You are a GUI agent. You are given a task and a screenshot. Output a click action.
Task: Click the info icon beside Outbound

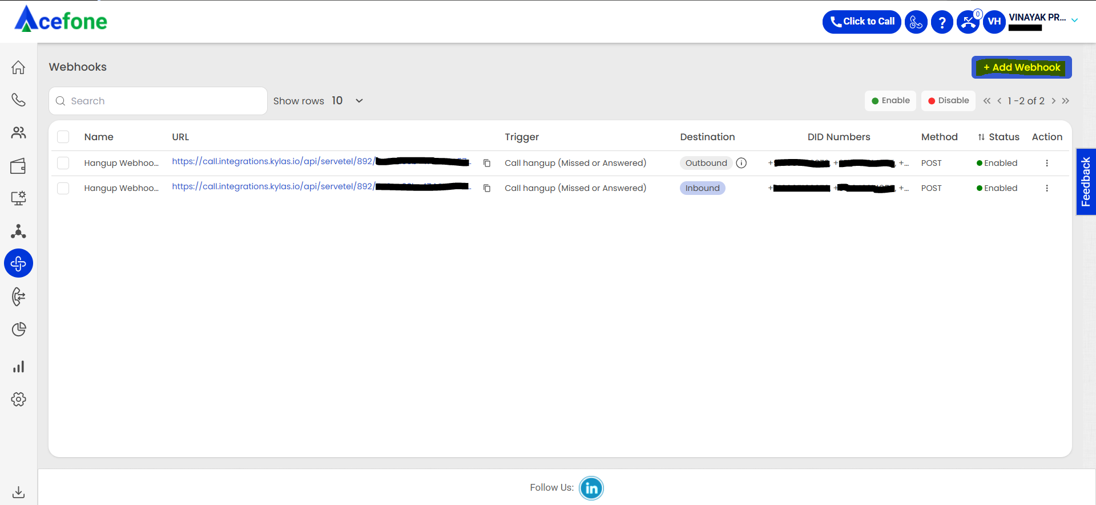point(742,163)
